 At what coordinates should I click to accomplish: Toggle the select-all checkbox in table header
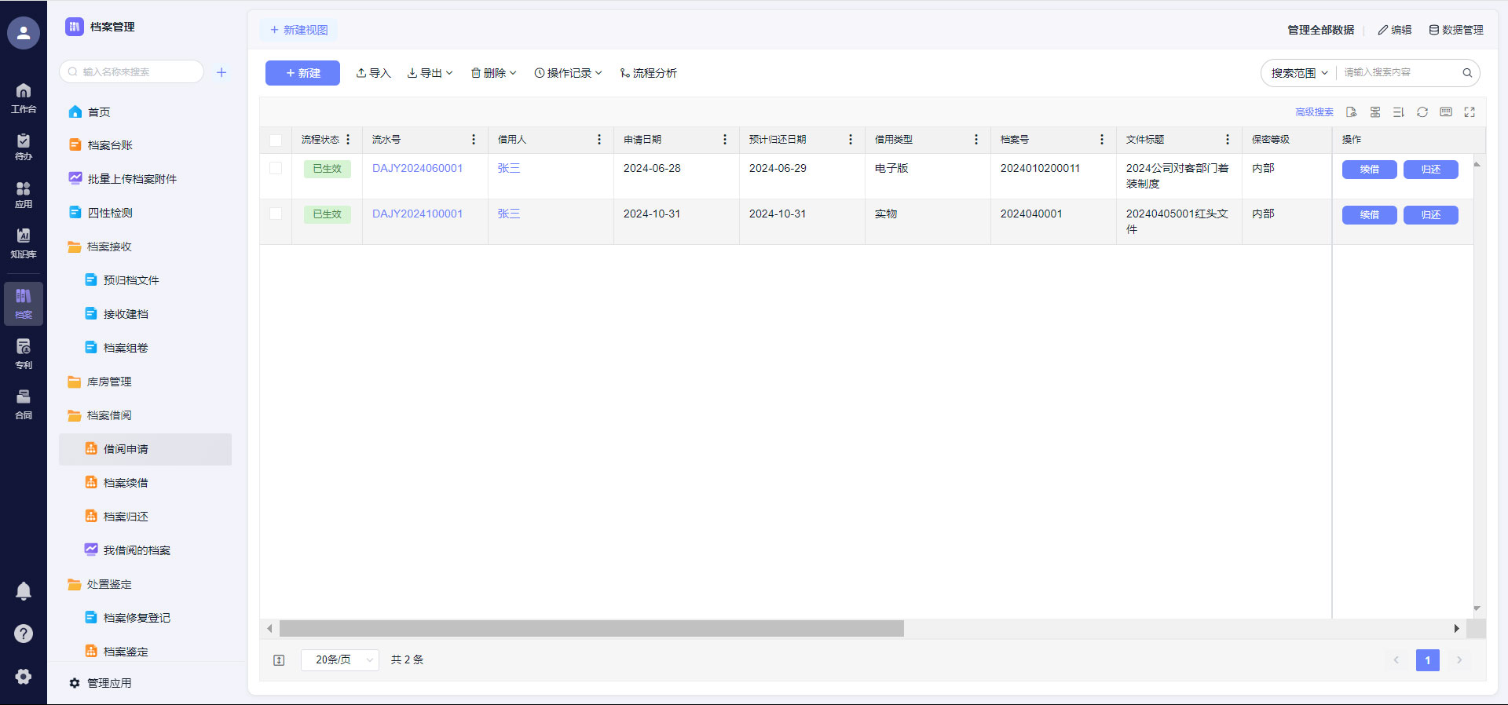tap(276, 140)
